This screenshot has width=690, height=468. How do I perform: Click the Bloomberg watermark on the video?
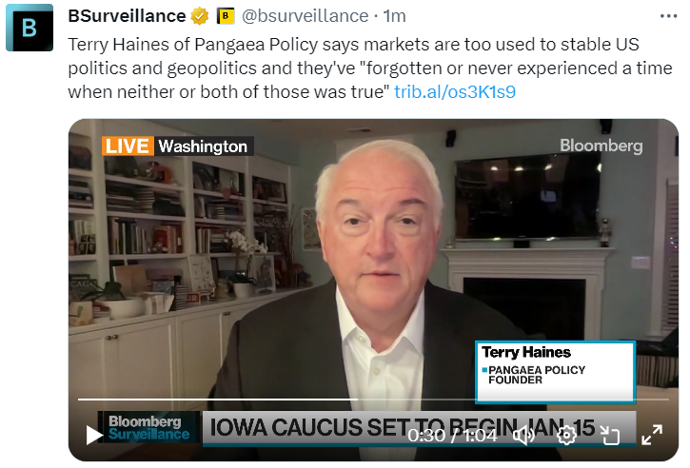[x=601, y=146]
